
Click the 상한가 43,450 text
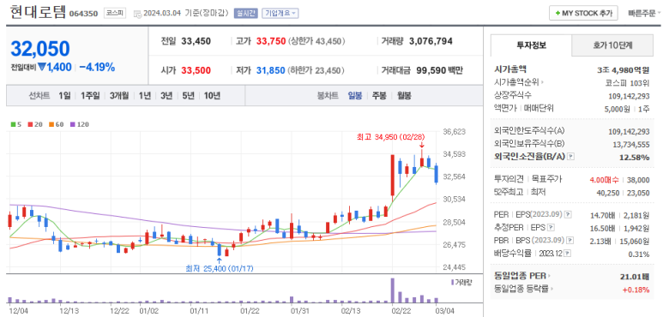[x=316, y=41]
